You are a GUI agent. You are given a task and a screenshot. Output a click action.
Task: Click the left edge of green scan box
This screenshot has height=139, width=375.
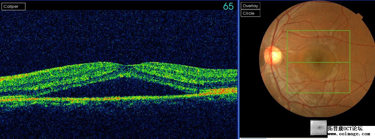click(x=287, y=61)
